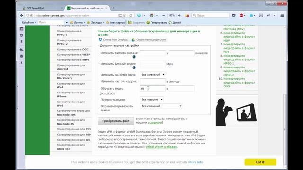
Task: Click the browser search box
Action: click(x=210, y=15)
